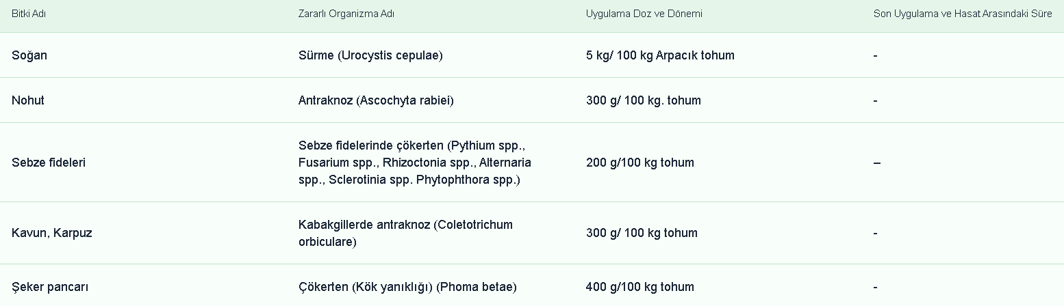Select the Şeker pancarı row label
The height and width of the screenshot is (306, 1064).
[50, 287]
